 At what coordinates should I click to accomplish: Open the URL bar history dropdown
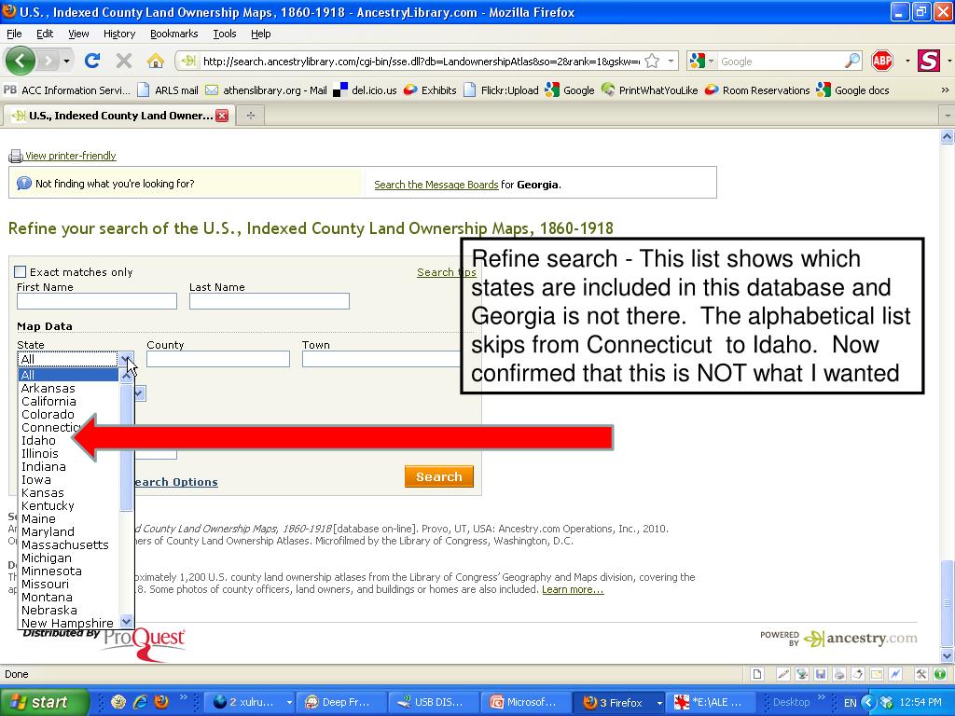671,61
